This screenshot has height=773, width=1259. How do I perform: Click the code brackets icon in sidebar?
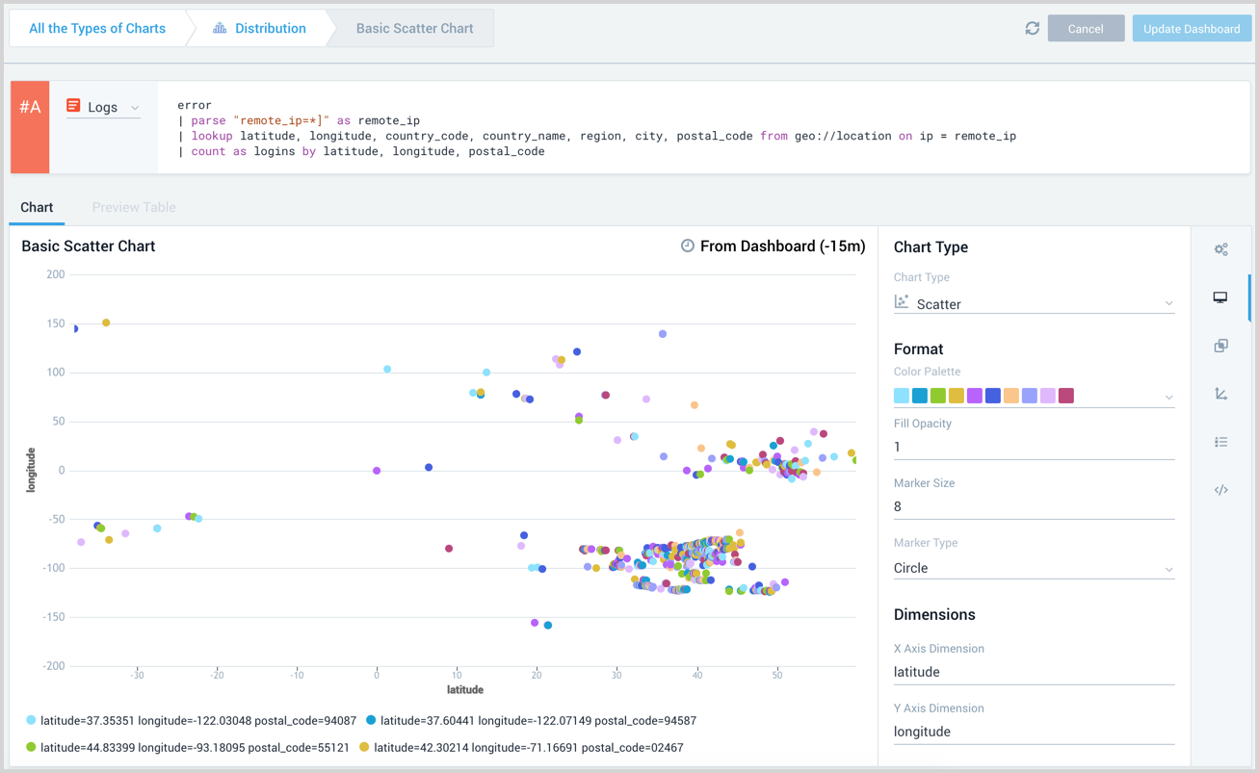coord(1220,490)
